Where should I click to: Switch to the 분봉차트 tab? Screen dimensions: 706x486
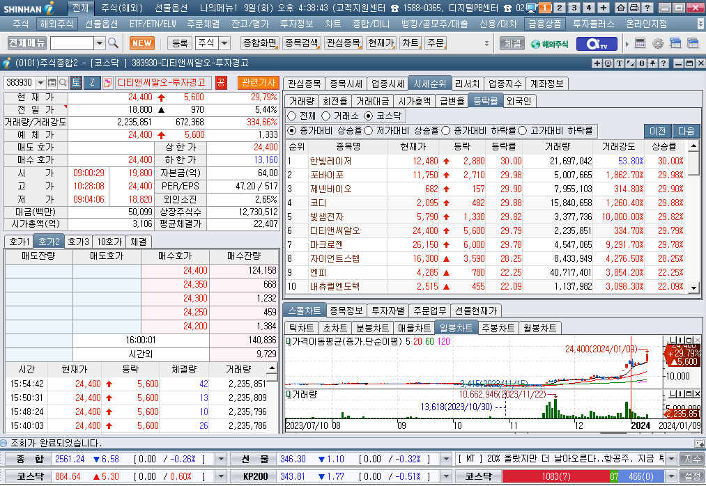coord(372,328)
